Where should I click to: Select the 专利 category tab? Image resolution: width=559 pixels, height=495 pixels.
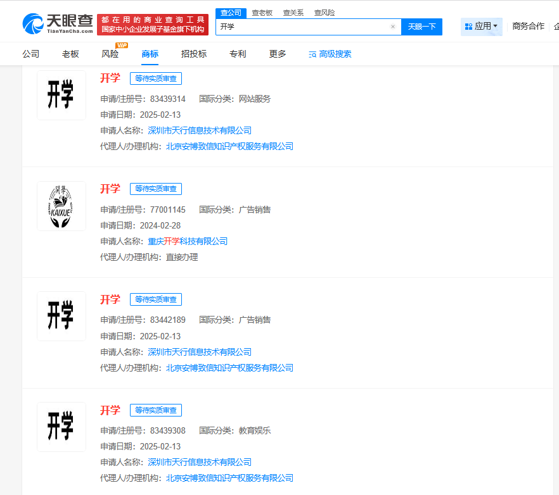[238, 54]
